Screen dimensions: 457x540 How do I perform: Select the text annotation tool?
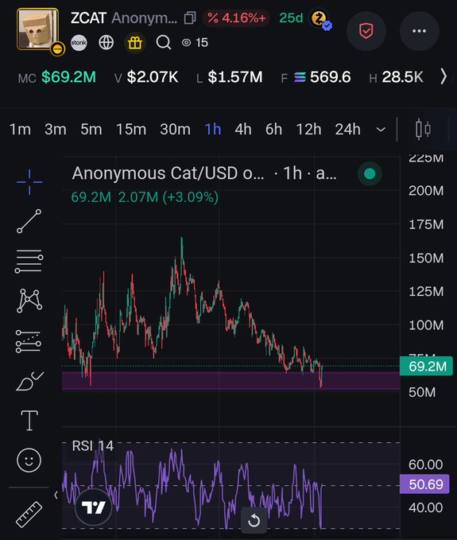pos(29,421)
